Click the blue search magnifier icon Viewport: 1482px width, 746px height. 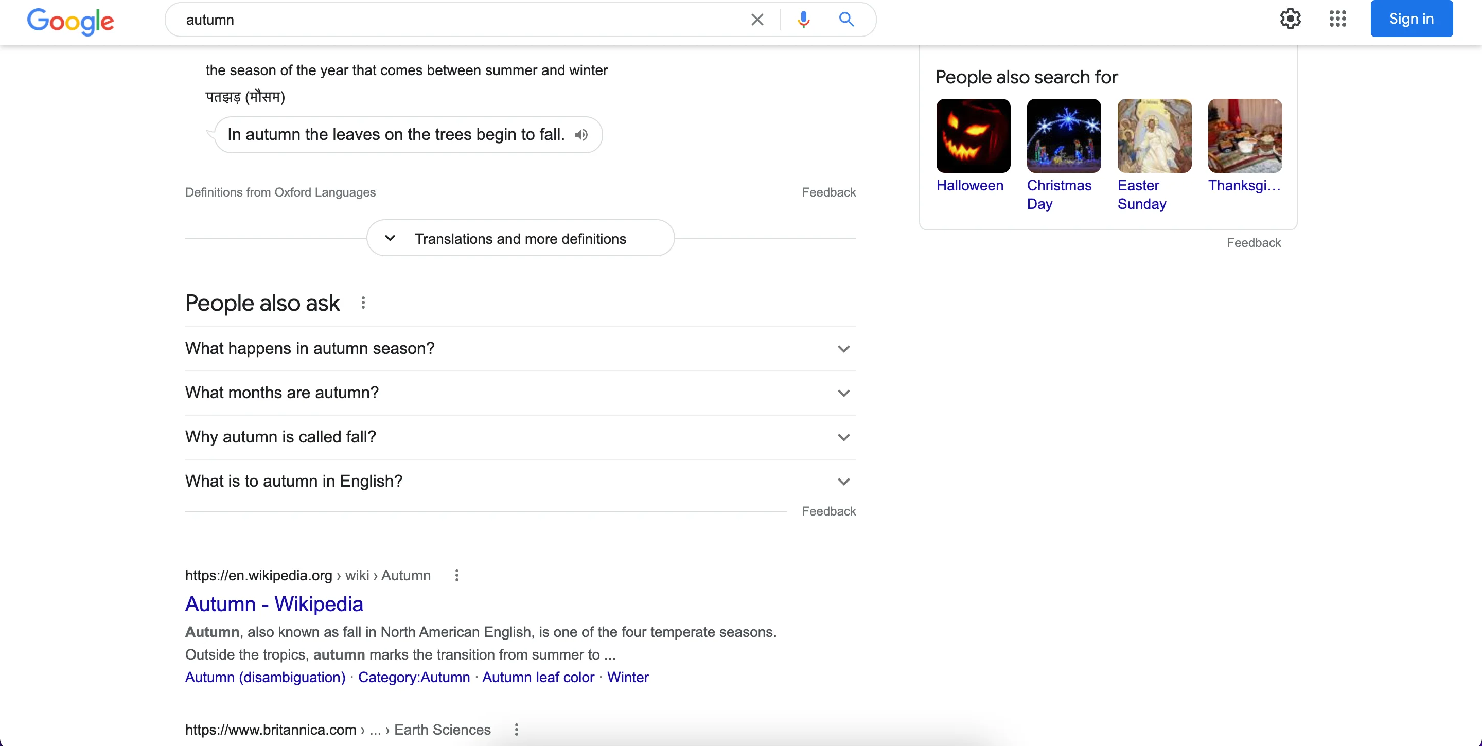pos(845,20)
